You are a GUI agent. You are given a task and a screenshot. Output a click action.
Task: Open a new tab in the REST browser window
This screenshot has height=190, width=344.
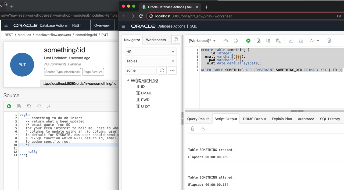(11, 6)
